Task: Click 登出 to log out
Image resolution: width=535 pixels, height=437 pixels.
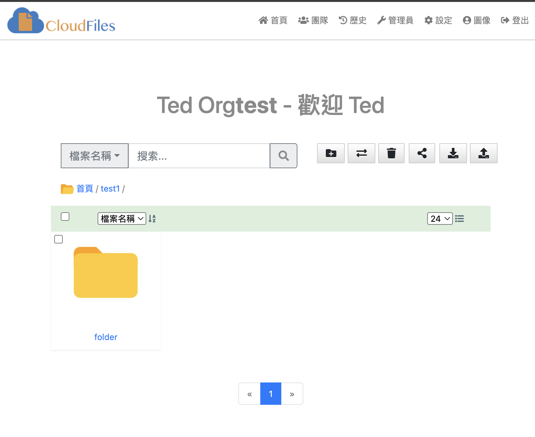Action: point(515,20)
